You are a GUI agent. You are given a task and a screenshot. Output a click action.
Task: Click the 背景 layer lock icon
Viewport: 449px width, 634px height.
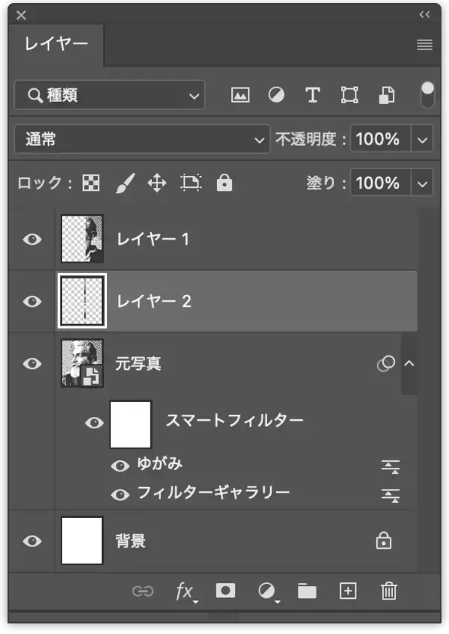384,540
